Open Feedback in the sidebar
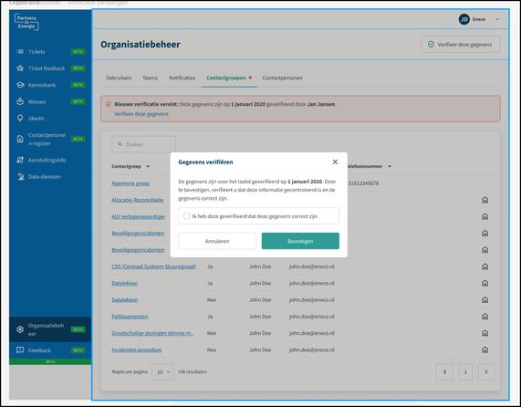The image size is (521, 407). 50,350
